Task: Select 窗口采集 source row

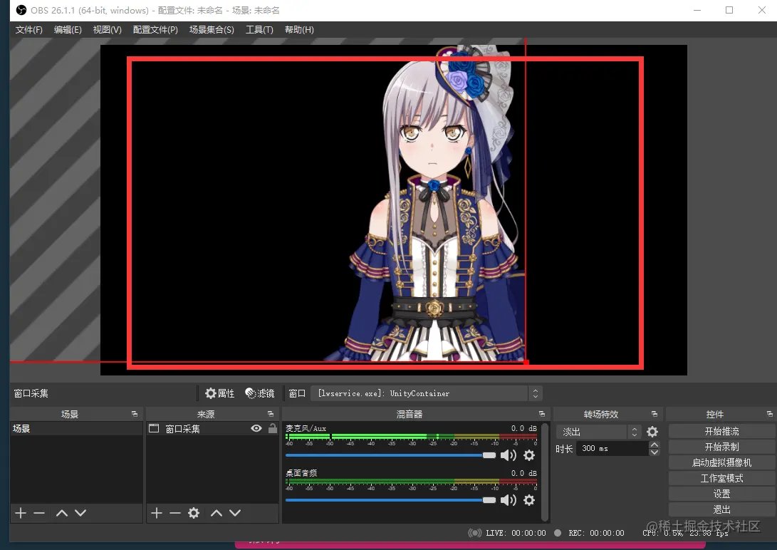Action: click(212, 429)
